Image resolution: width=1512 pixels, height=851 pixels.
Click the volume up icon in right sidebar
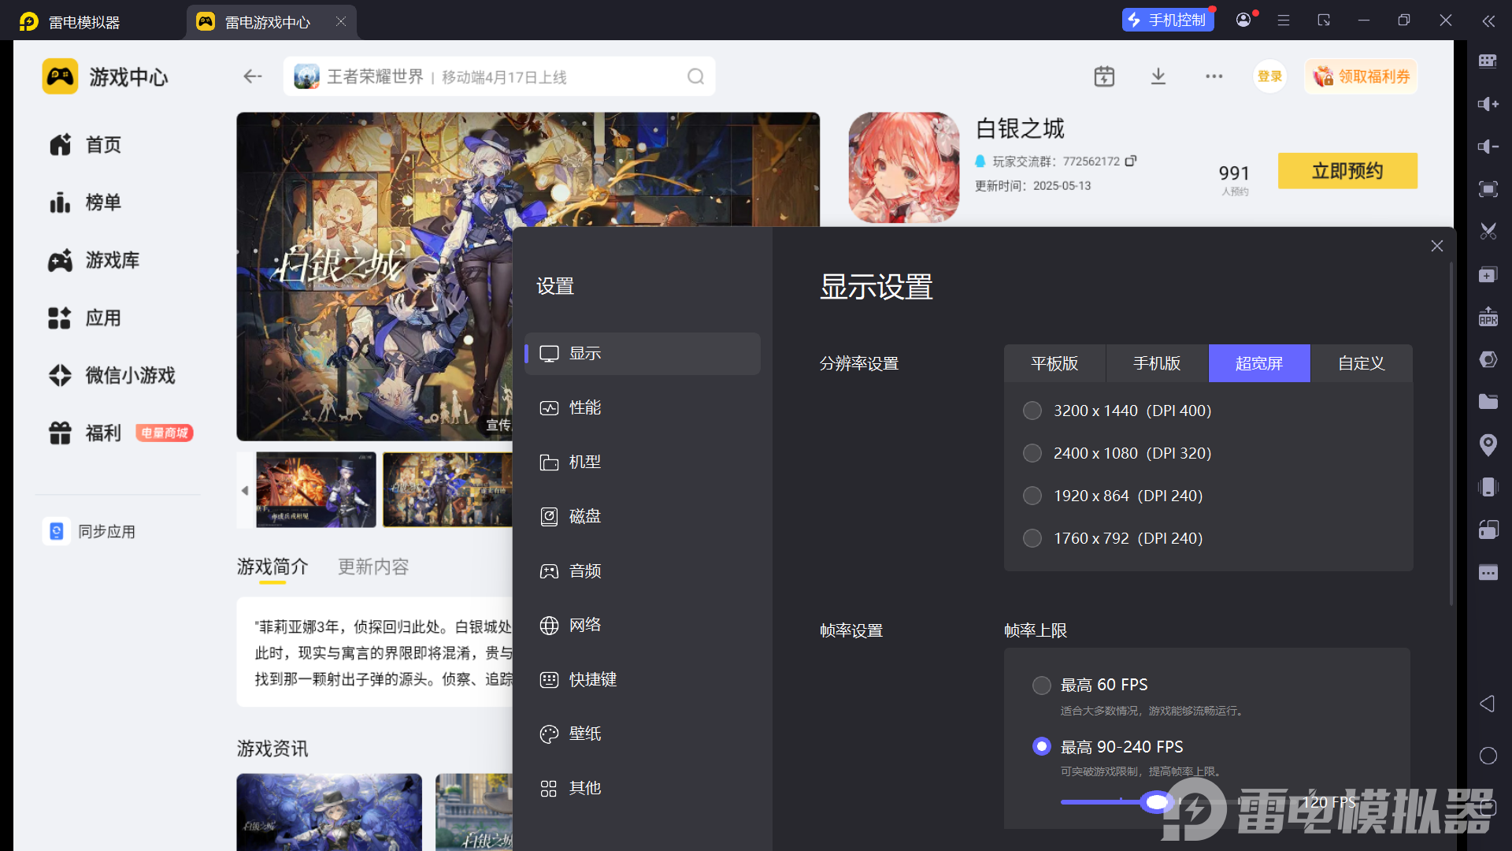pyautogui.click(x=1488, y=104)
